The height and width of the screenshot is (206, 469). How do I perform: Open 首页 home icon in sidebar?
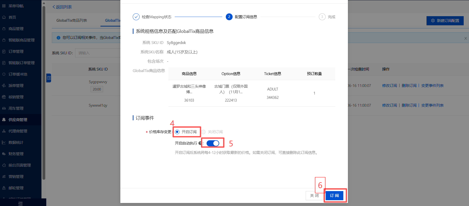pyautogui.click(x=4, y=17)
